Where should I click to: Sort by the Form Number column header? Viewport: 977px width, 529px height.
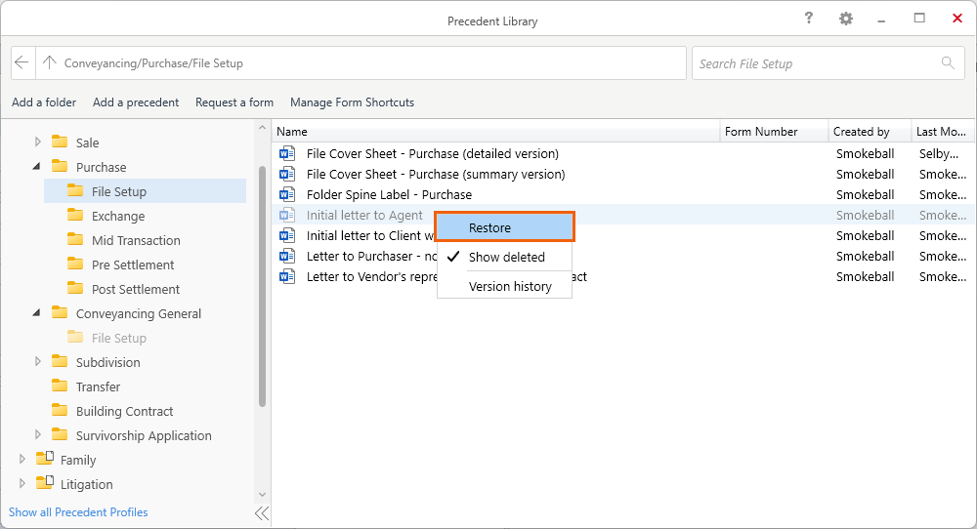pos(761,132)
